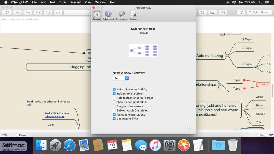Select the Alpha topic
274x154 pixels.
(x=260, y=97)
